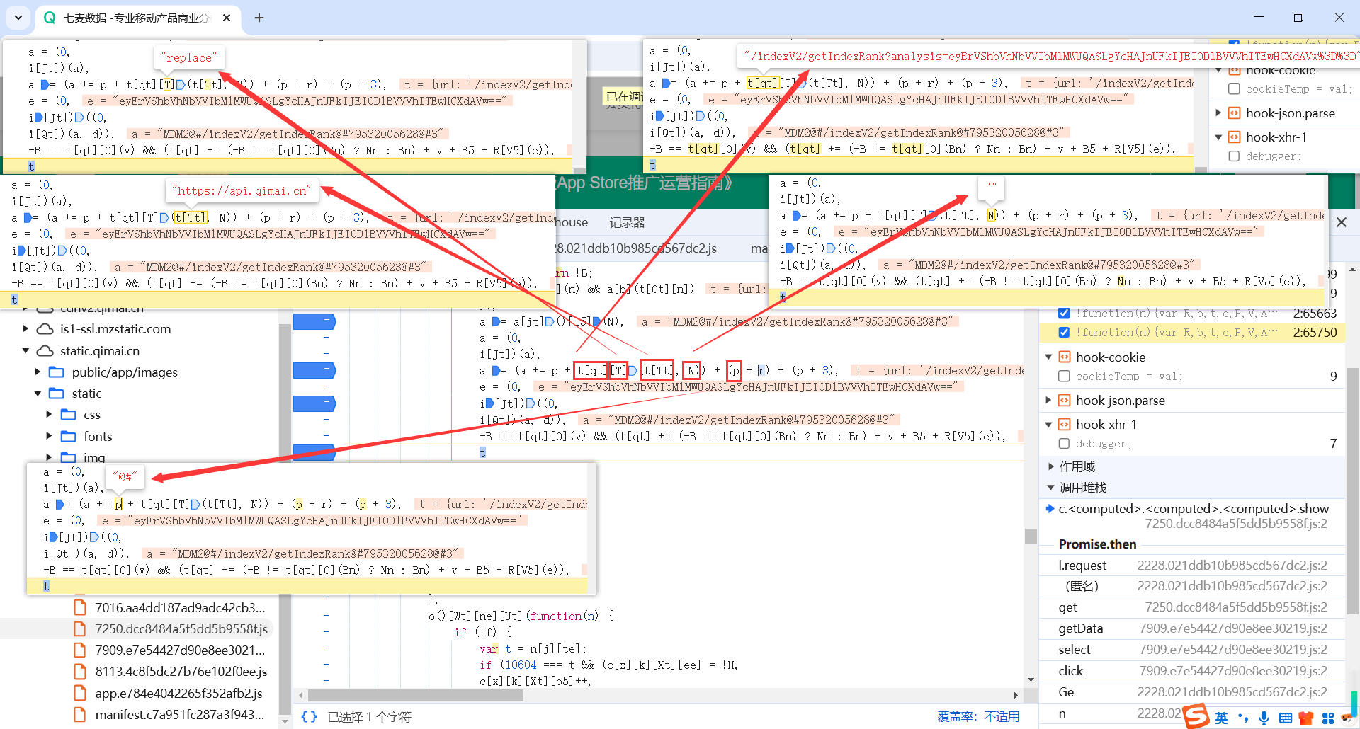Click the code editor scroll-left arrow
The image size is (1360, 729).
(301, 695)
